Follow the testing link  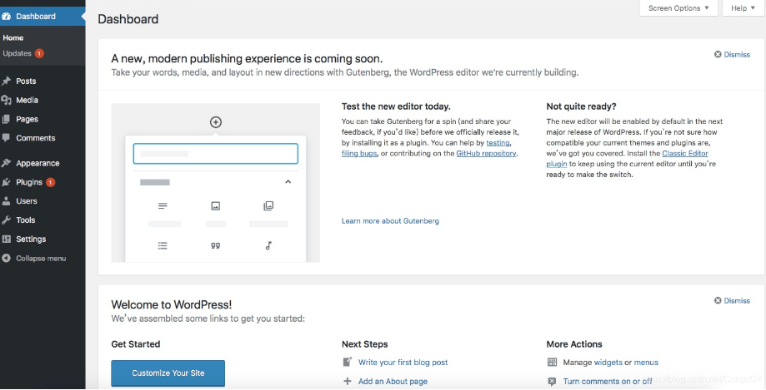point(498,143)
